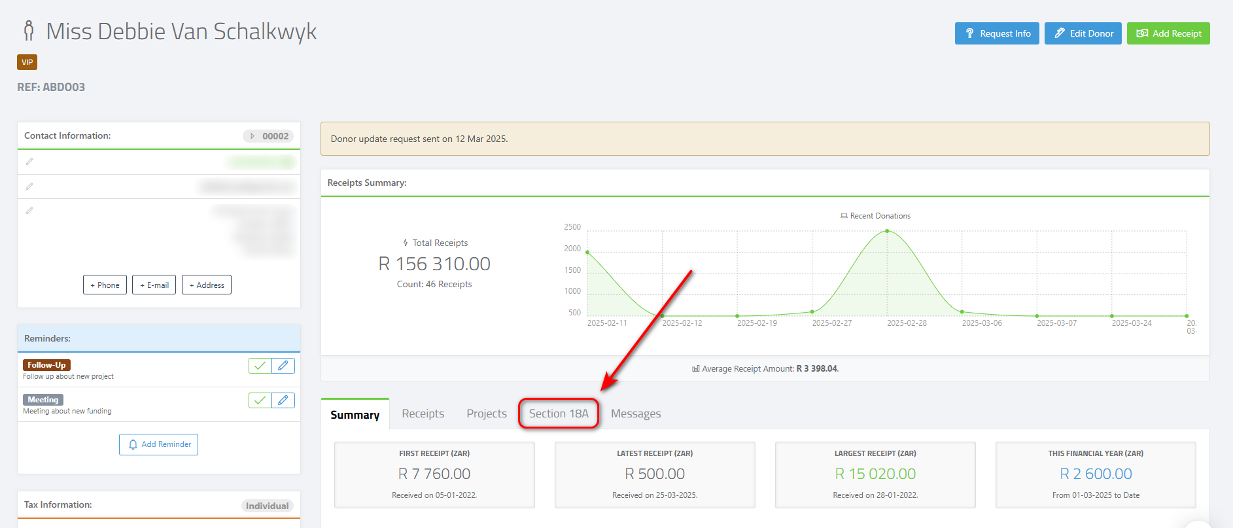Expand the 00002 contact information badge
The width and height of the screenshot is (1233, 528).
click(x=269, y=136)
